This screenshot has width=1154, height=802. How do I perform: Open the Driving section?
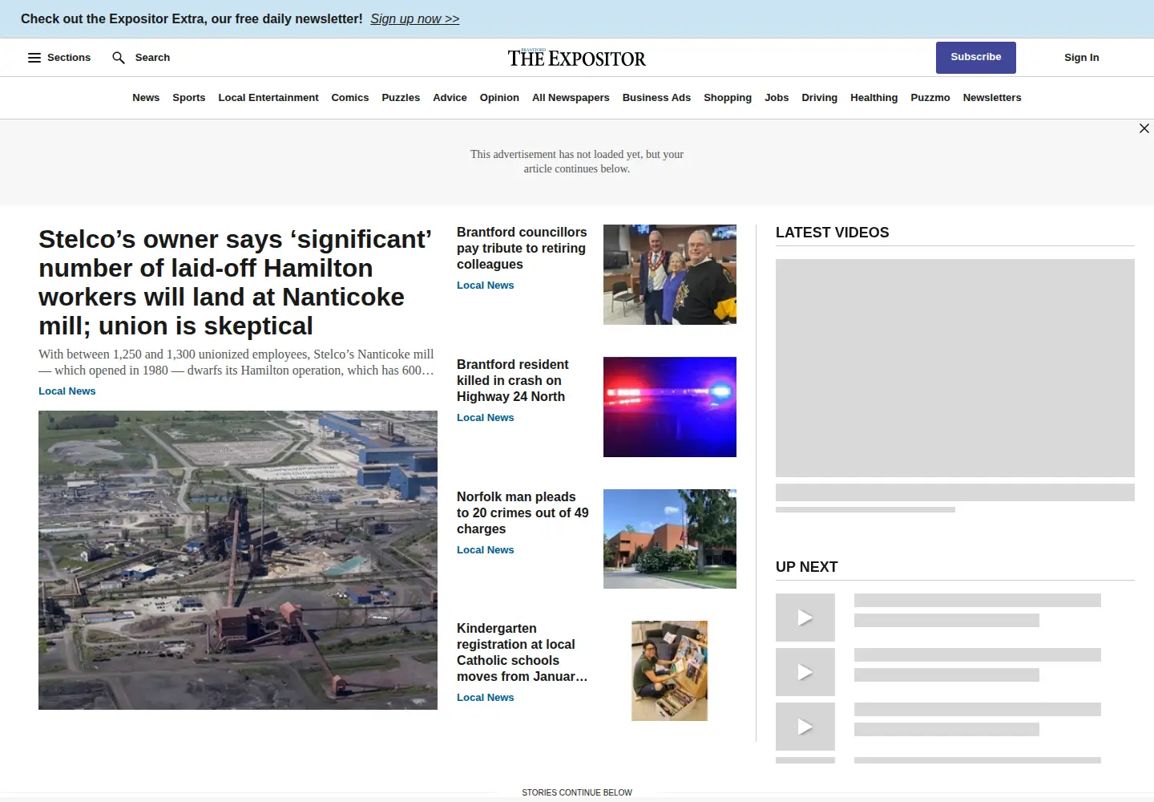[x=819, y=98]
